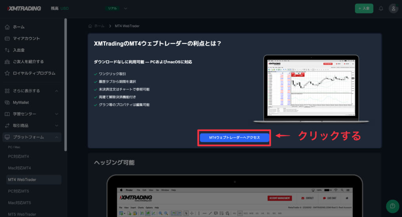This screenshot has width=402, height=217.
Task: Select PC対応MT5 in the sidebar
Action: (x=18, y=191)
